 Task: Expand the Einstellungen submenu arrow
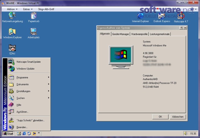pos(48,91)
